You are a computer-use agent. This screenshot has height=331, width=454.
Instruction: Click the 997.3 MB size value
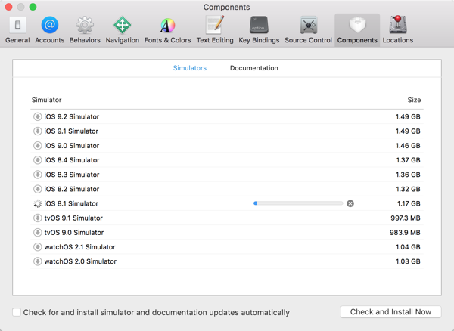click(406, 218)
